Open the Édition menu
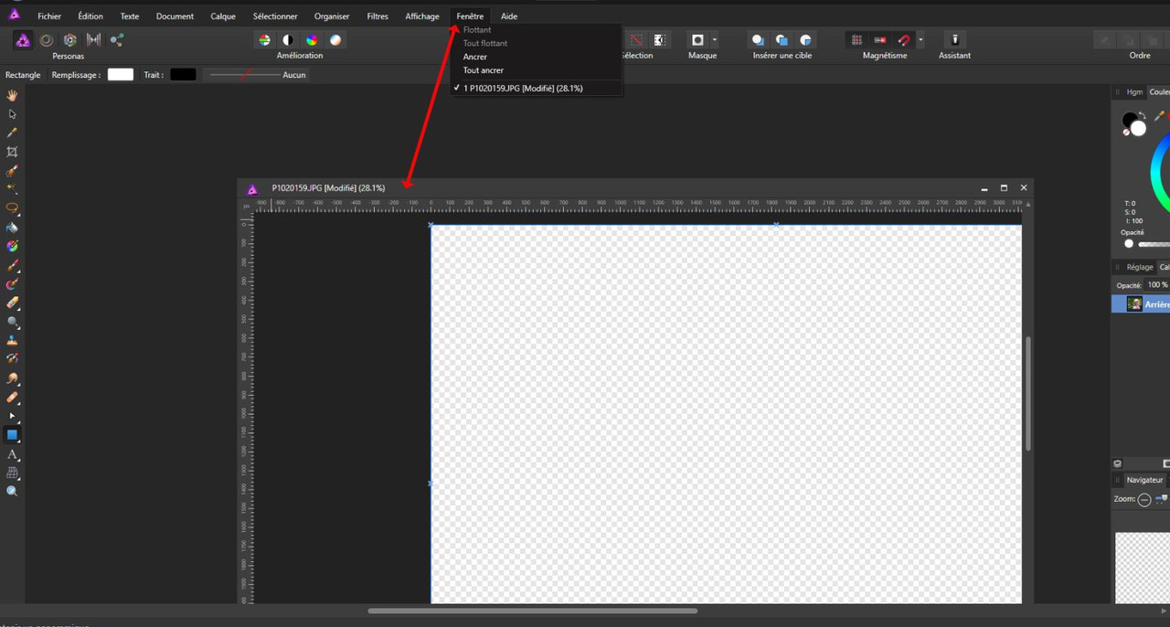 tap(90, 16)
